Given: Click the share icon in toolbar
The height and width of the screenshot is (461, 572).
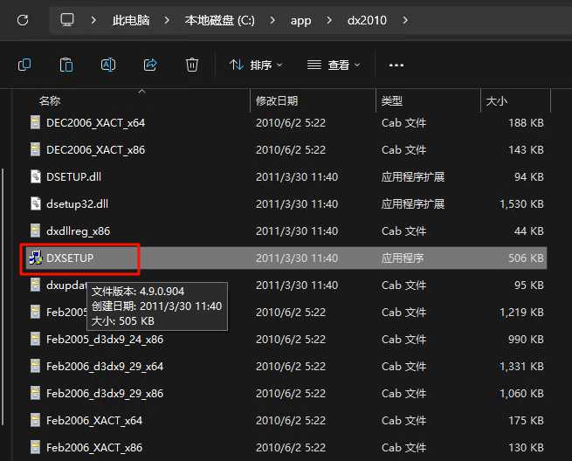Looking at the screenshot, I should (x=150, y=65).
